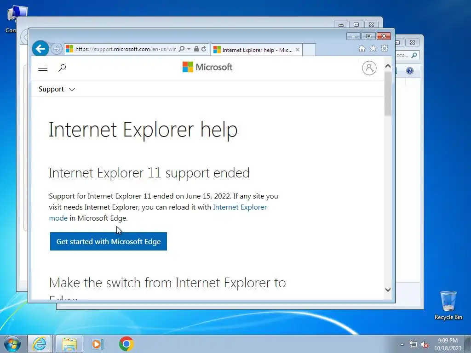The image size is (471, 353).
Task: Click the Microsoft logo
Action: coord(207,67)
